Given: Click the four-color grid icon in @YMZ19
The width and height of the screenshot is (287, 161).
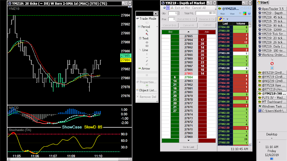Looking at the screenshot, I should click(x=245, y=13).
